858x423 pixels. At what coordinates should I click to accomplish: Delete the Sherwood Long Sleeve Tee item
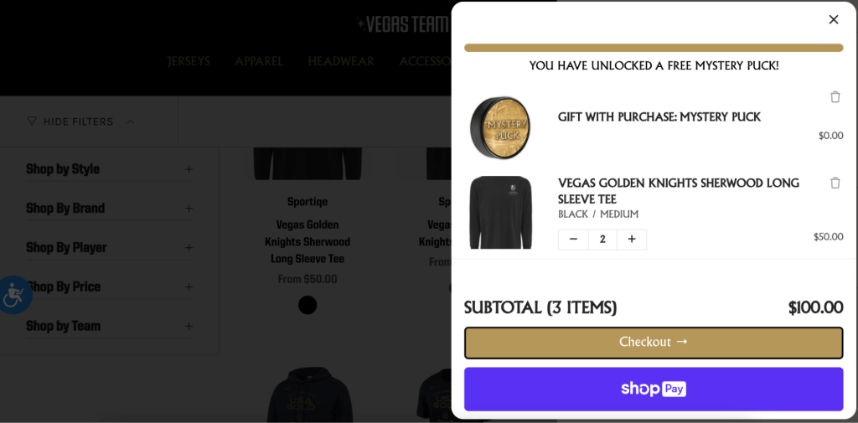tap(835, 183)
